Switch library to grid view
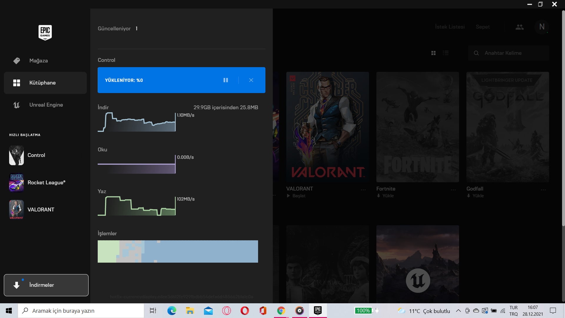 coord(433,53)
